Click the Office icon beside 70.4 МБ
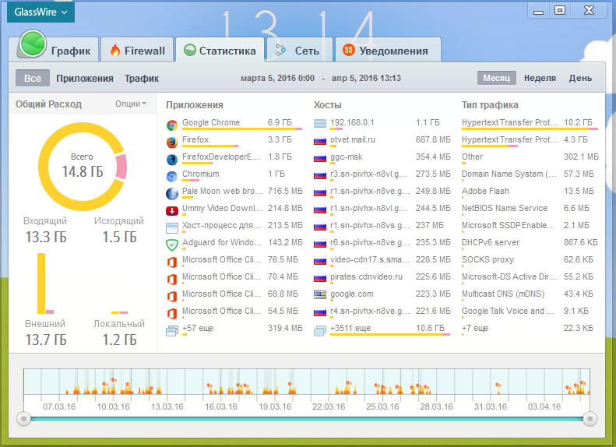Image resolution: width=616 pixels, height=447 pixels. pos(171,280)
